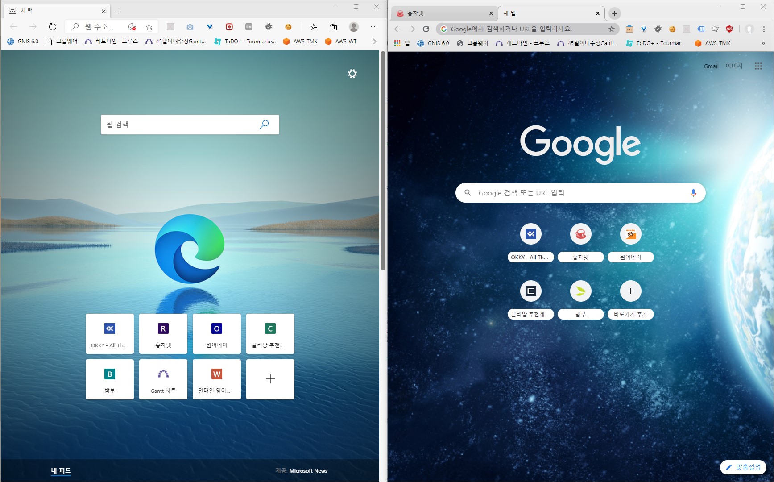Show hidden Chrome bookmarks with double chevron
Image resolution: width=774 pixels, height=482 pixels.
click(763, 43)
